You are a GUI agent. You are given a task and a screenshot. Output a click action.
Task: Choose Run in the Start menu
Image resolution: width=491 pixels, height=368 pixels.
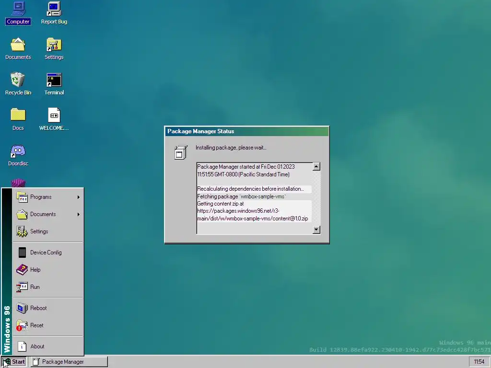(x=48, y=287)
